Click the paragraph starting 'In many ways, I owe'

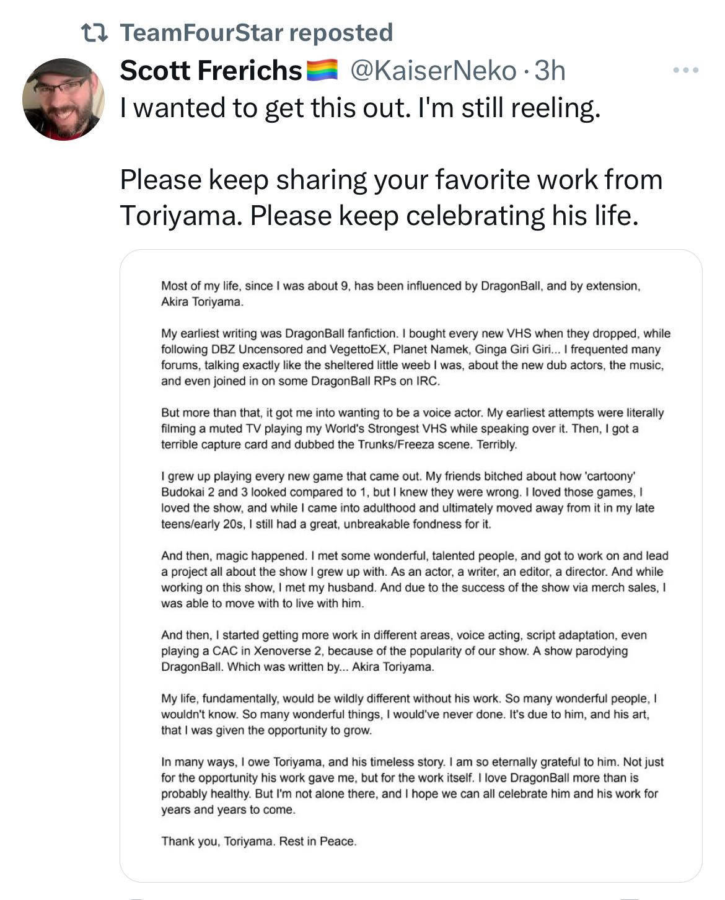tap(412, 785)
